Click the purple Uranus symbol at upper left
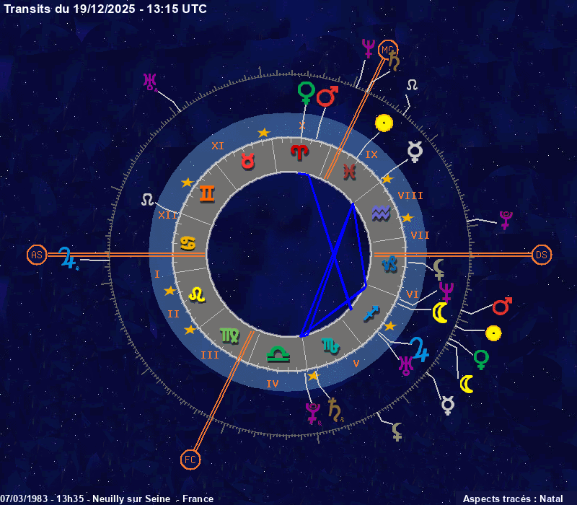 [150, 82]
